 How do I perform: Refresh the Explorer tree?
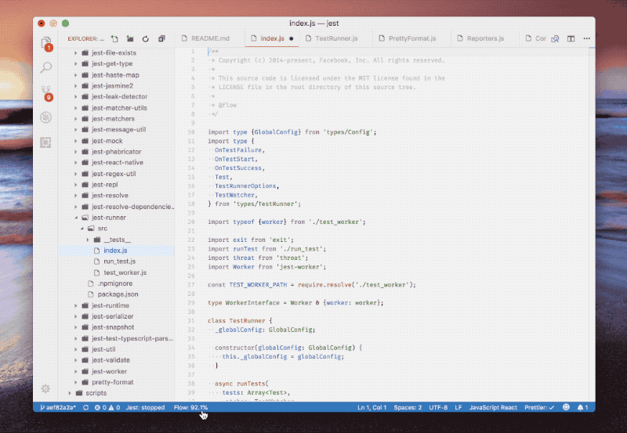tap(146, 38)
